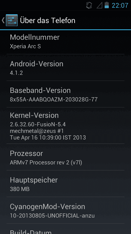Tap the 4.1.2 version number
This screenshot has width=131, height=234.
(x=16, y=73)
